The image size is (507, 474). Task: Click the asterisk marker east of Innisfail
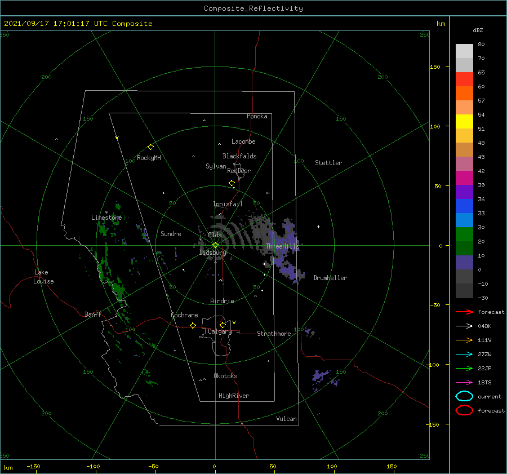[x=268, y=193]
